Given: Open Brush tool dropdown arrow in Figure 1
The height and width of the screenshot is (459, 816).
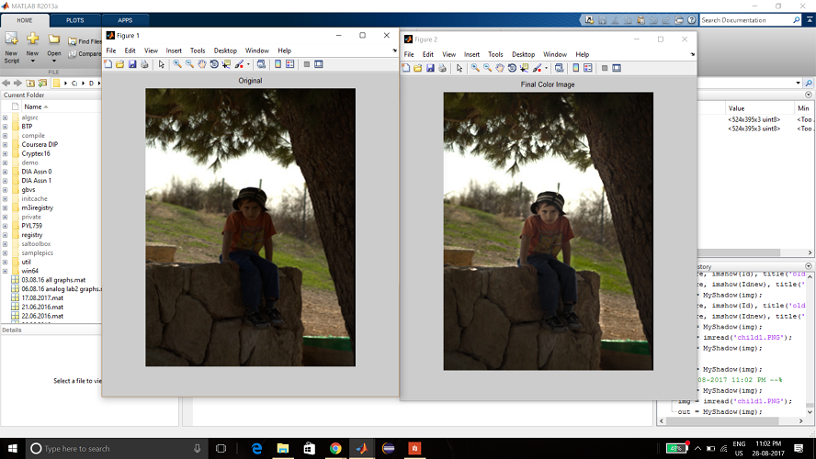Looking at the screenshot, I should coord(246,64).
